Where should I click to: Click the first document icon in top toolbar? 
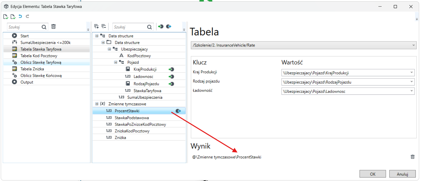(x=6, y=17)
